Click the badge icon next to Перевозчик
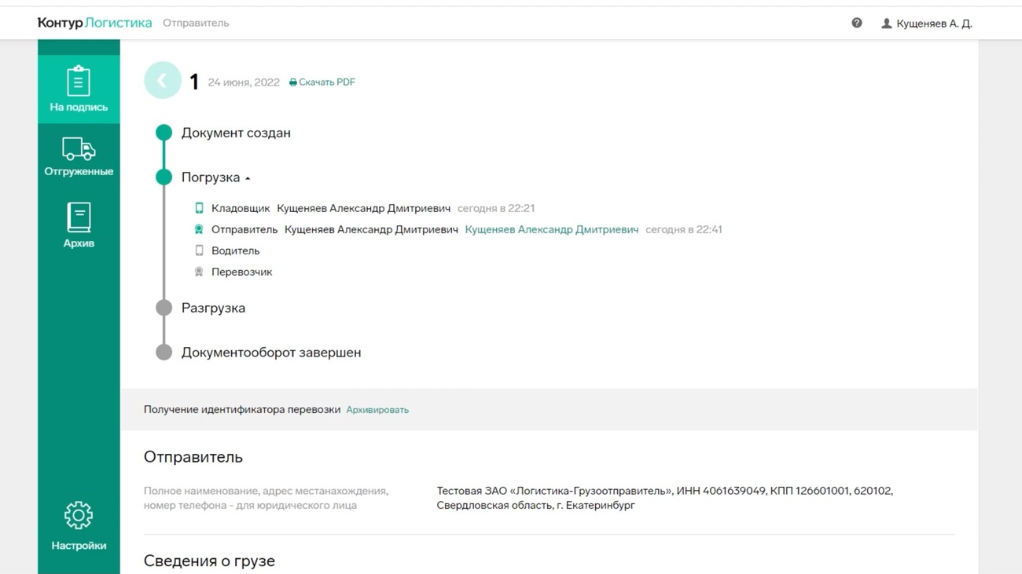This screenshot has width=1022, height=574. point(199,272)
